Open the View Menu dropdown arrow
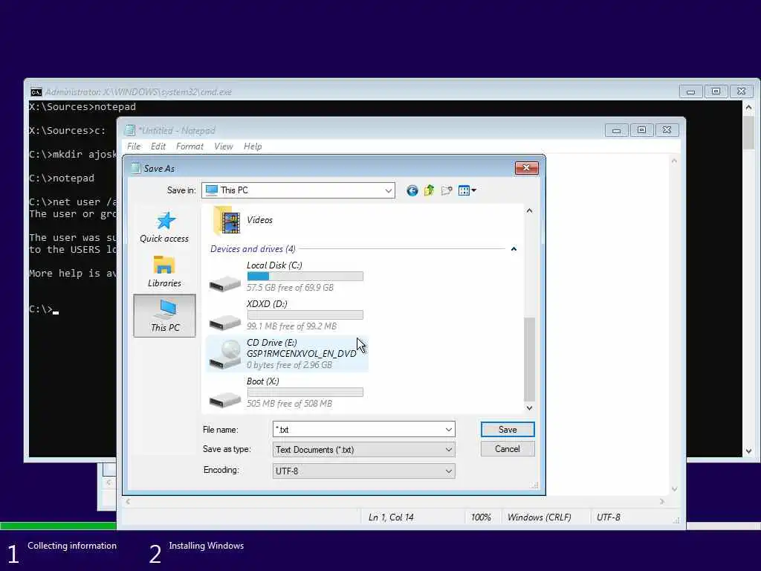The height and width of the screenshot is (571, 761). pos(474,191)
